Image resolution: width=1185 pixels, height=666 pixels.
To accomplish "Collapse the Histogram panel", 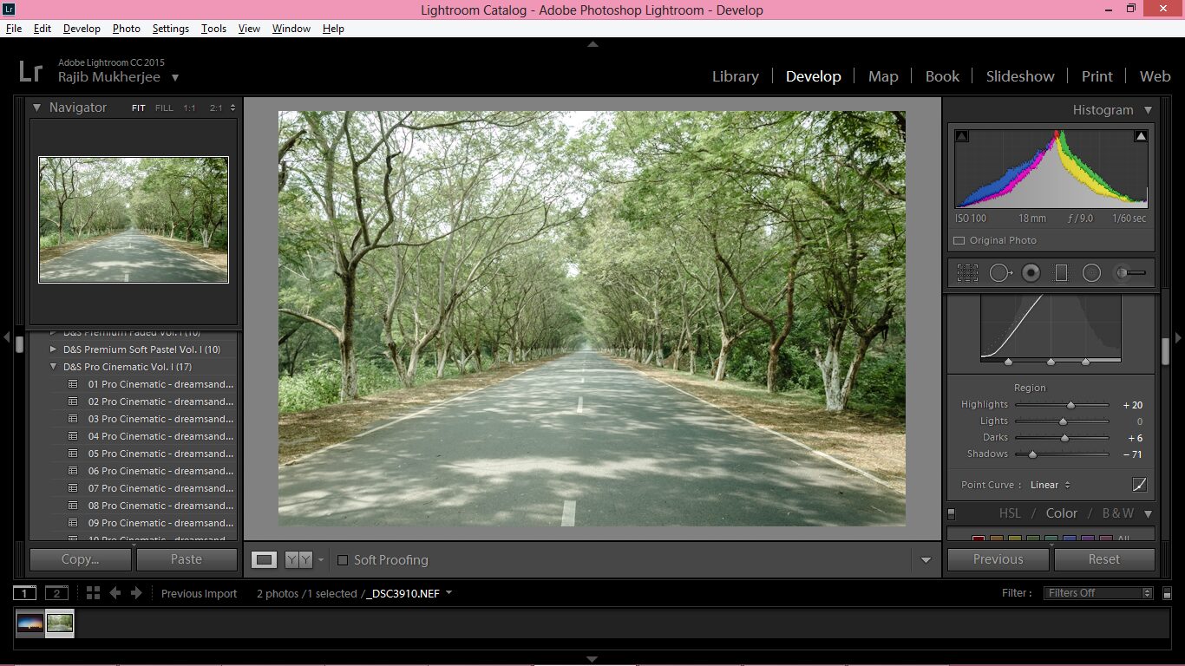I will (1148, 110).
